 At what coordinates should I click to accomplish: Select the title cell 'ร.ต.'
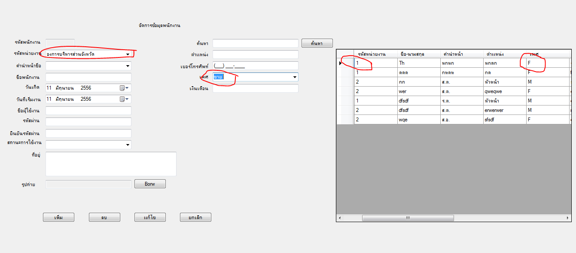pos(462,101)
